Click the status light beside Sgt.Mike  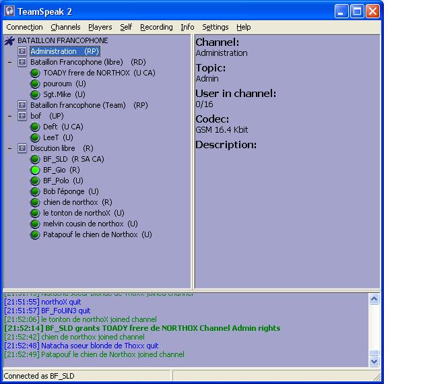(x=35, y=94)
